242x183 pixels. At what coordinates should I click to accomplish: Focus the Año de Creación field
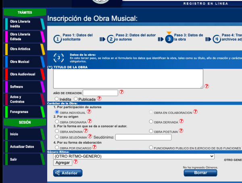click(100, 93)
